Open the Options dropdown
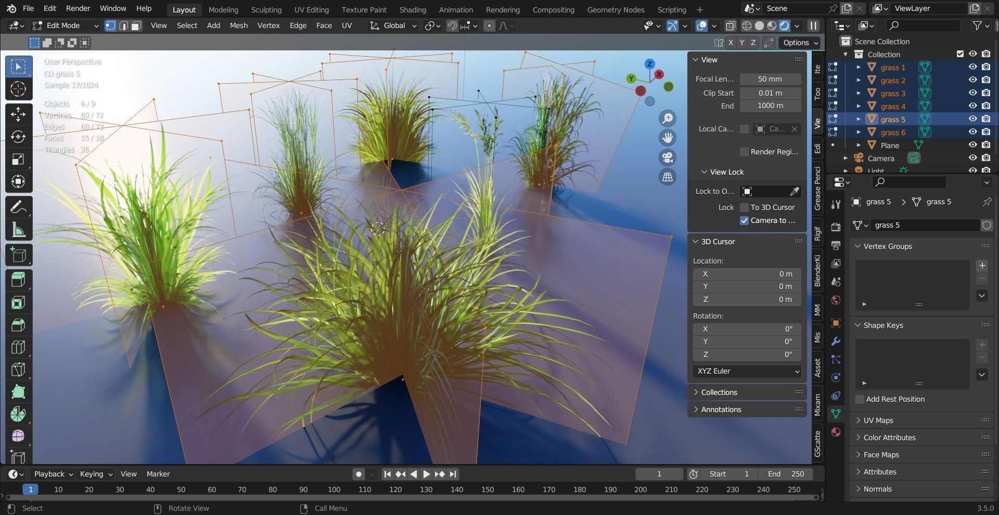The image size is (999, 515). click(x=800, y=43)
